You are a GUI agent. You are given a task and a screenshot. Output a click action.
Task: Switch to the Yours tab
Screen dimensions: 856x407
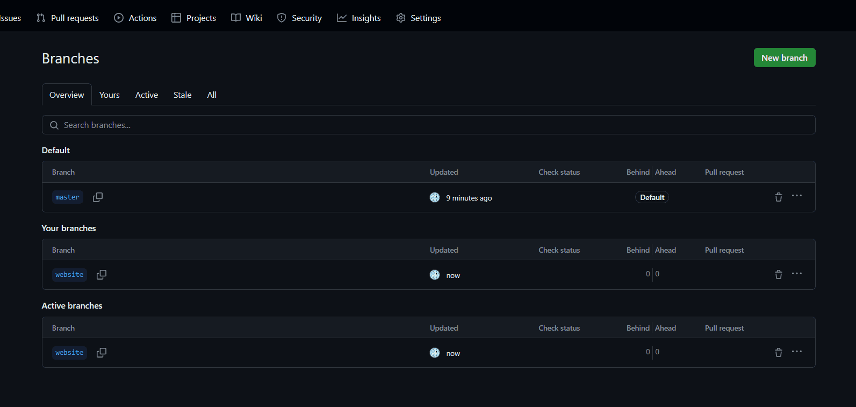point(110,95)
